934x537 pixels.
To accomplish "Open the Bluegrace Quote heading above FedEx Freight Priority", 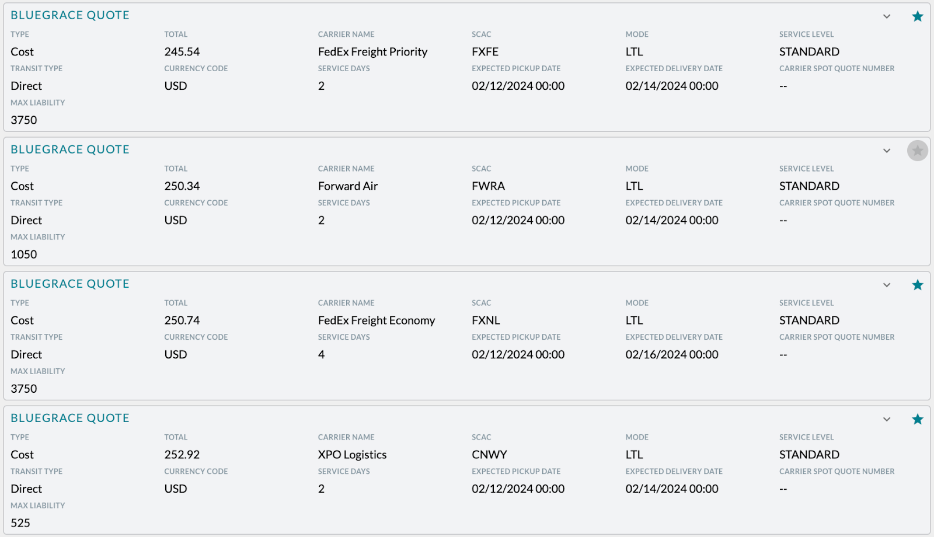I will coord(70,15).
